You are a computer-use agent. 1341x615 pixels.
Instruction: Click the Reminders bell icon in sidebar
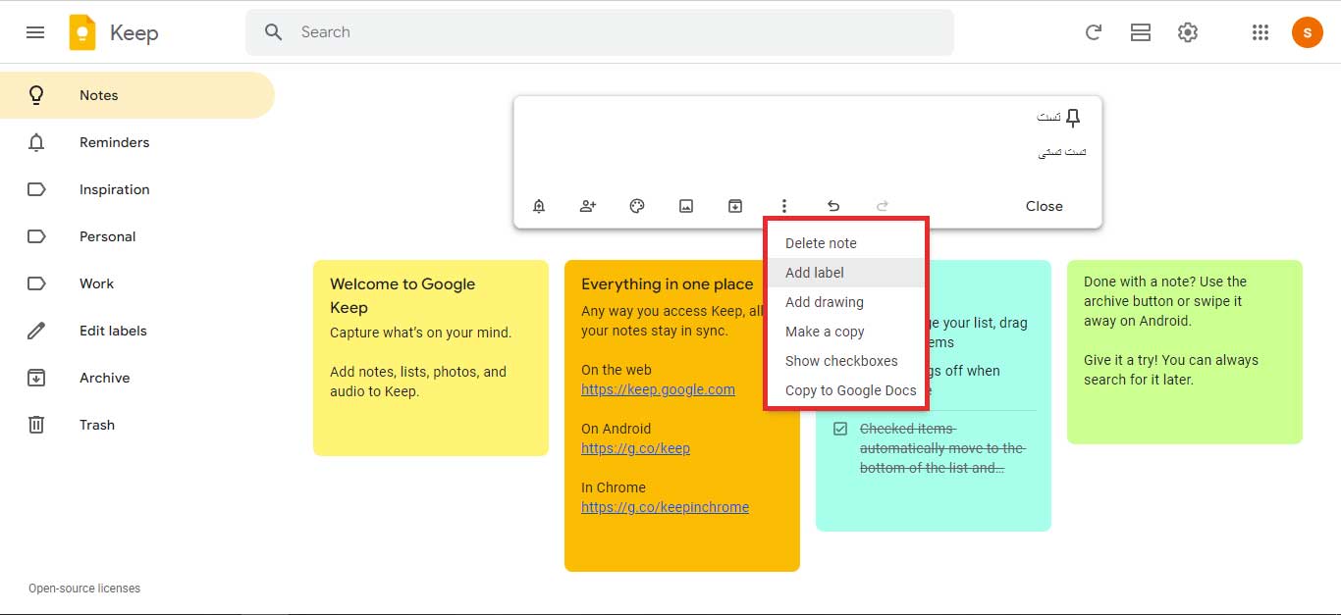tap(36, 142)
